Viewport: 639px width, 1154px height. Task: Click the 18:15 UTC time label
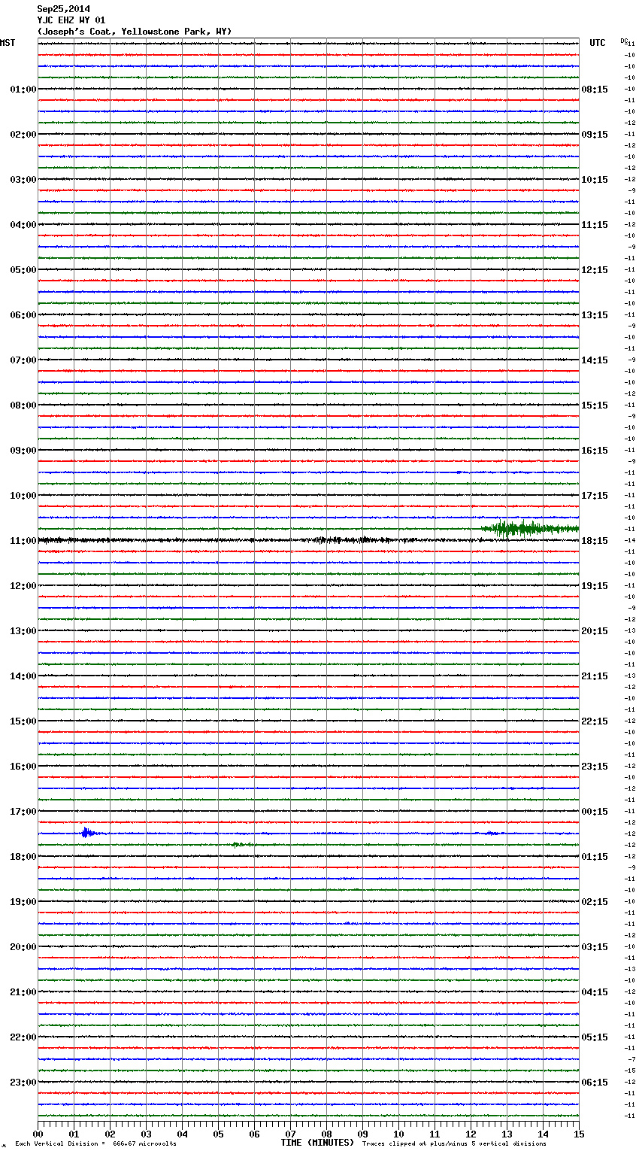coord(595,541)
